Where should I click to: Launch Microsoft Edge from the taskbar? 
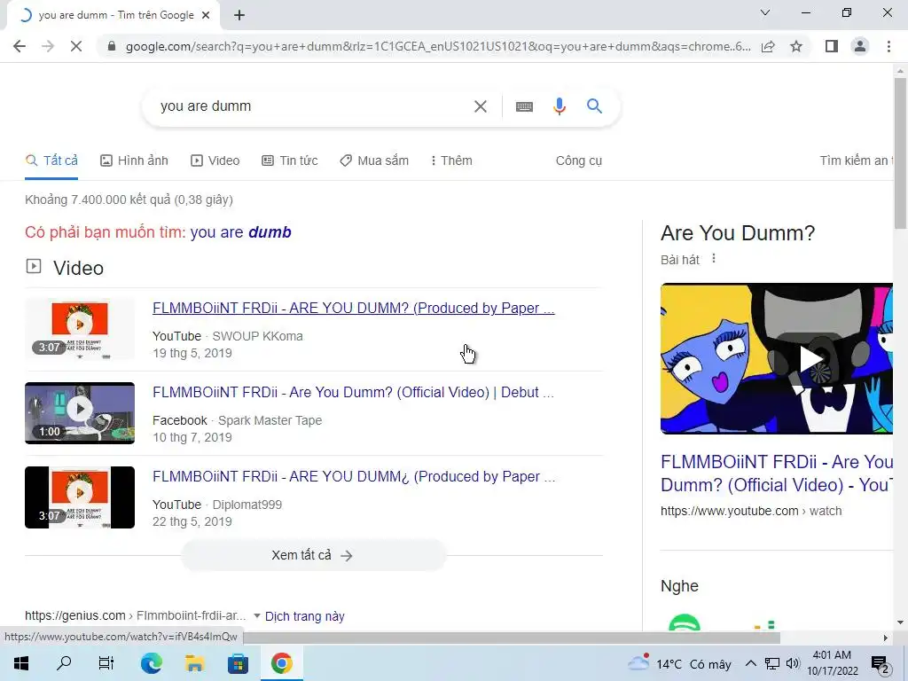[151, 663]
